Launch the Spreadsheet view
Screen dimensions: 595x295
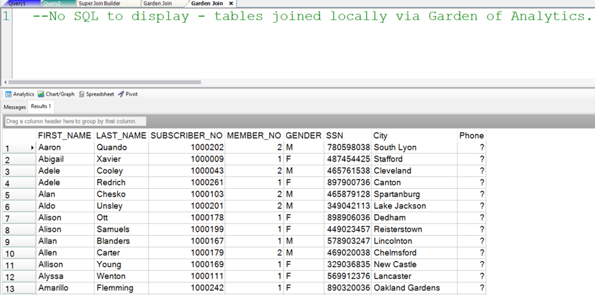click(x=96, y=94)
